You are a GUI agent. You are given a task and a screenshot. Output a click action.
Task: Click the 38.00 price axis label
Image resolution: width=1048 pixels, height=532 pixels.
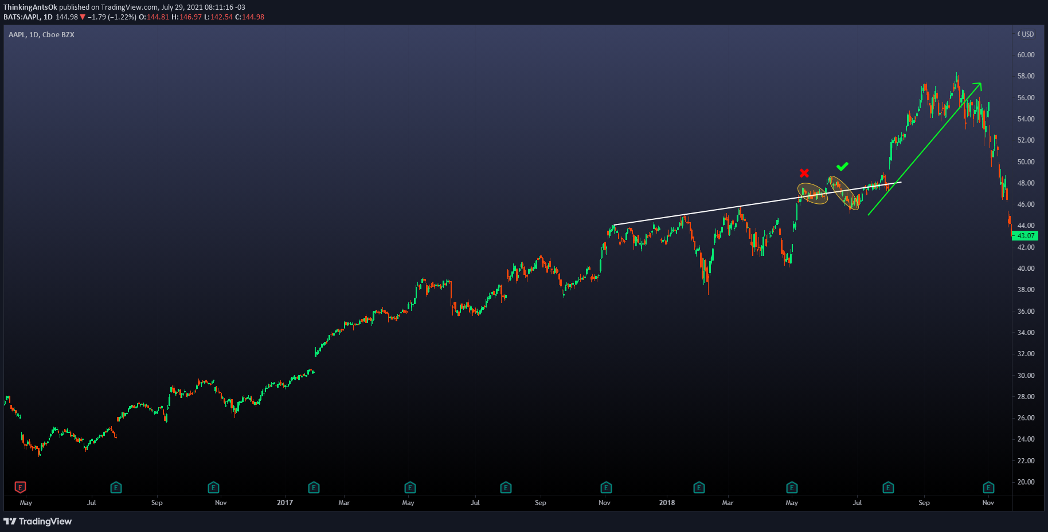click(1026, 290)
